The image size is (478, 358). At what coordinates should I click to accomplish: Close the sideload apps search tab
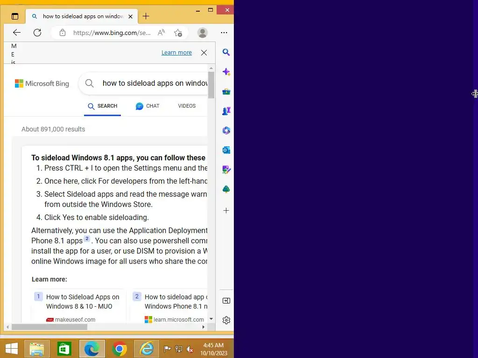pyautogui.click(x=131, y=16)
